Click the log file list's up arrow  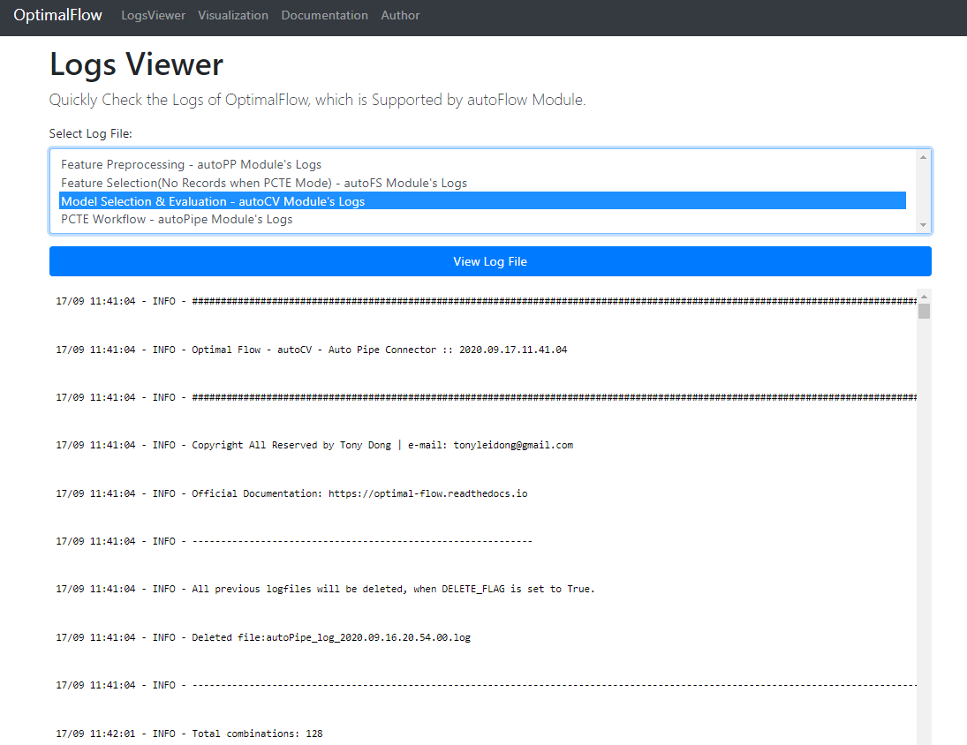pos(924,157)
